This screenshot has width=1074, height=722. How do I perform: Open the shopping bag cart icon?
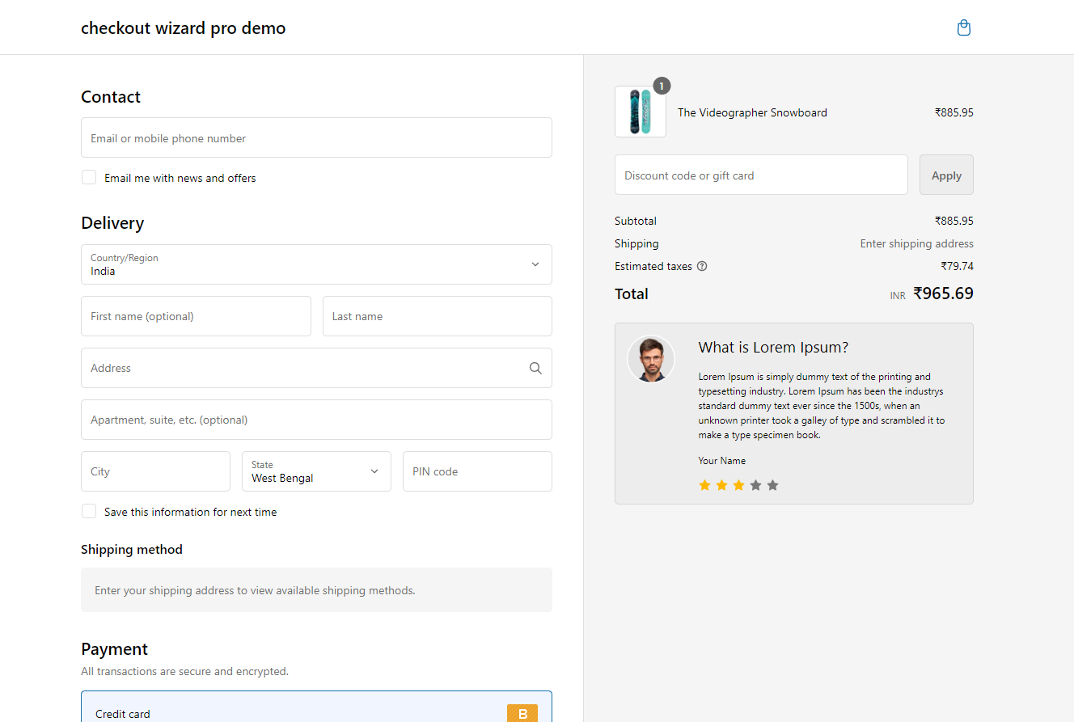tap(963, 27)
